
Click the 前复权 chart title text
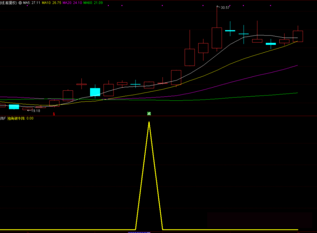pyautogui.click(x=10, y=2)
